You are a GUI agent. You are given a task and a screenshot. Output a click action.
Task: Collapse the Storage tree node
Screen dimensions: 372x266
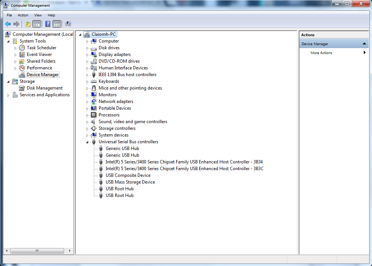(x=8, y=82)
